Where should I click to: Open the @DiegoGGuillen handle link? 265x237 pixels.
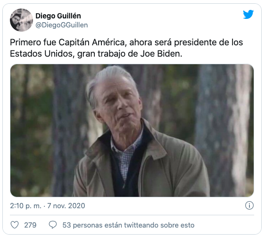click(x=62, y=25)
